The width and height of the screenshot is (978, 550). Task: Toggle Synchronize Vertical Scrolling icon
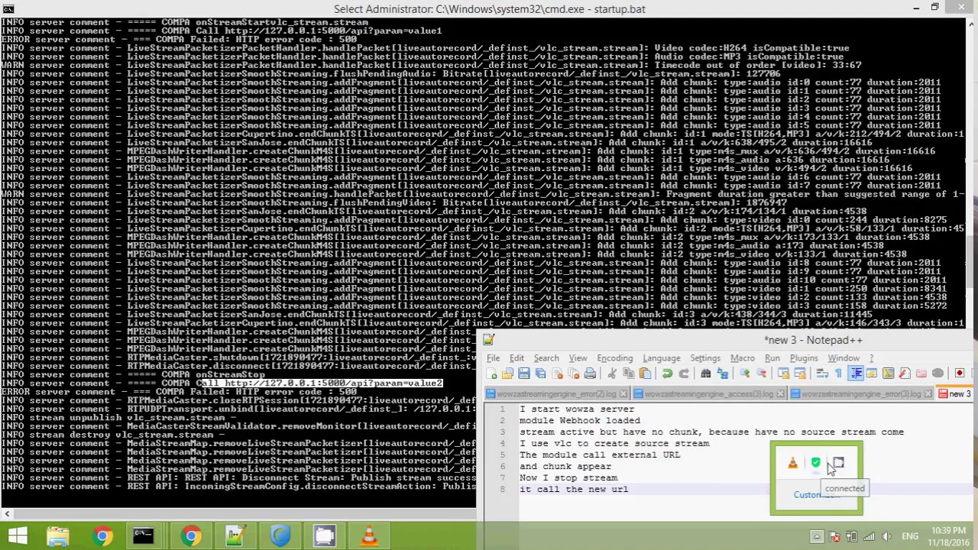[783, 374]
